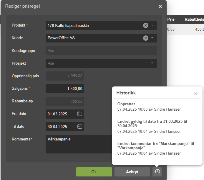Select the 'Endret kommentar' history entry
204x180 pixels.
pyautogui.click(x=157, y=149)
